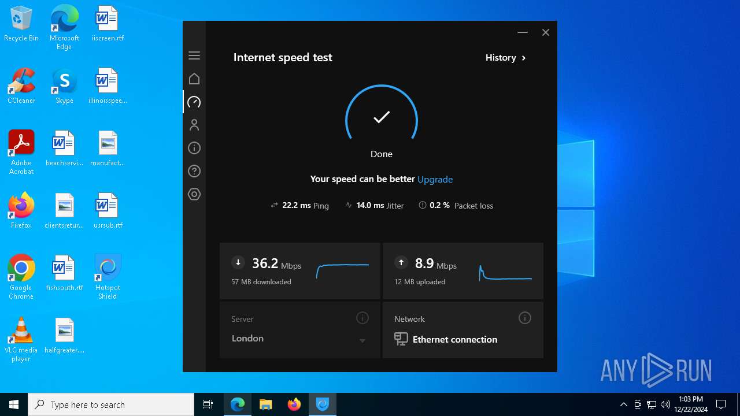The height and width of the screenshot is (416, 740).
Task: Select CCleaner desktop shortcut
Action: tap(21, 86)
